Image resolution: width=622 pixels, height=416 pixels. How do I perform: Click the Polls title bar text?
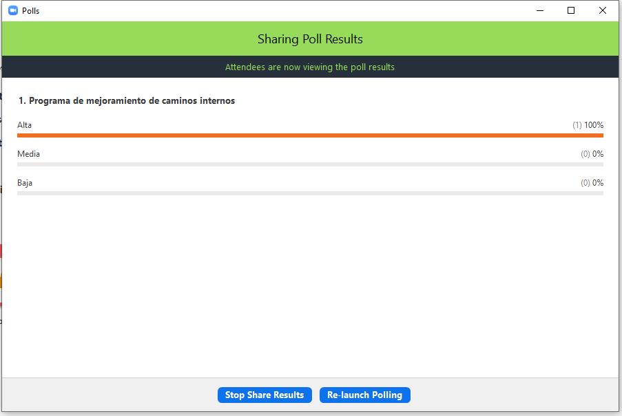click(31, 10)
